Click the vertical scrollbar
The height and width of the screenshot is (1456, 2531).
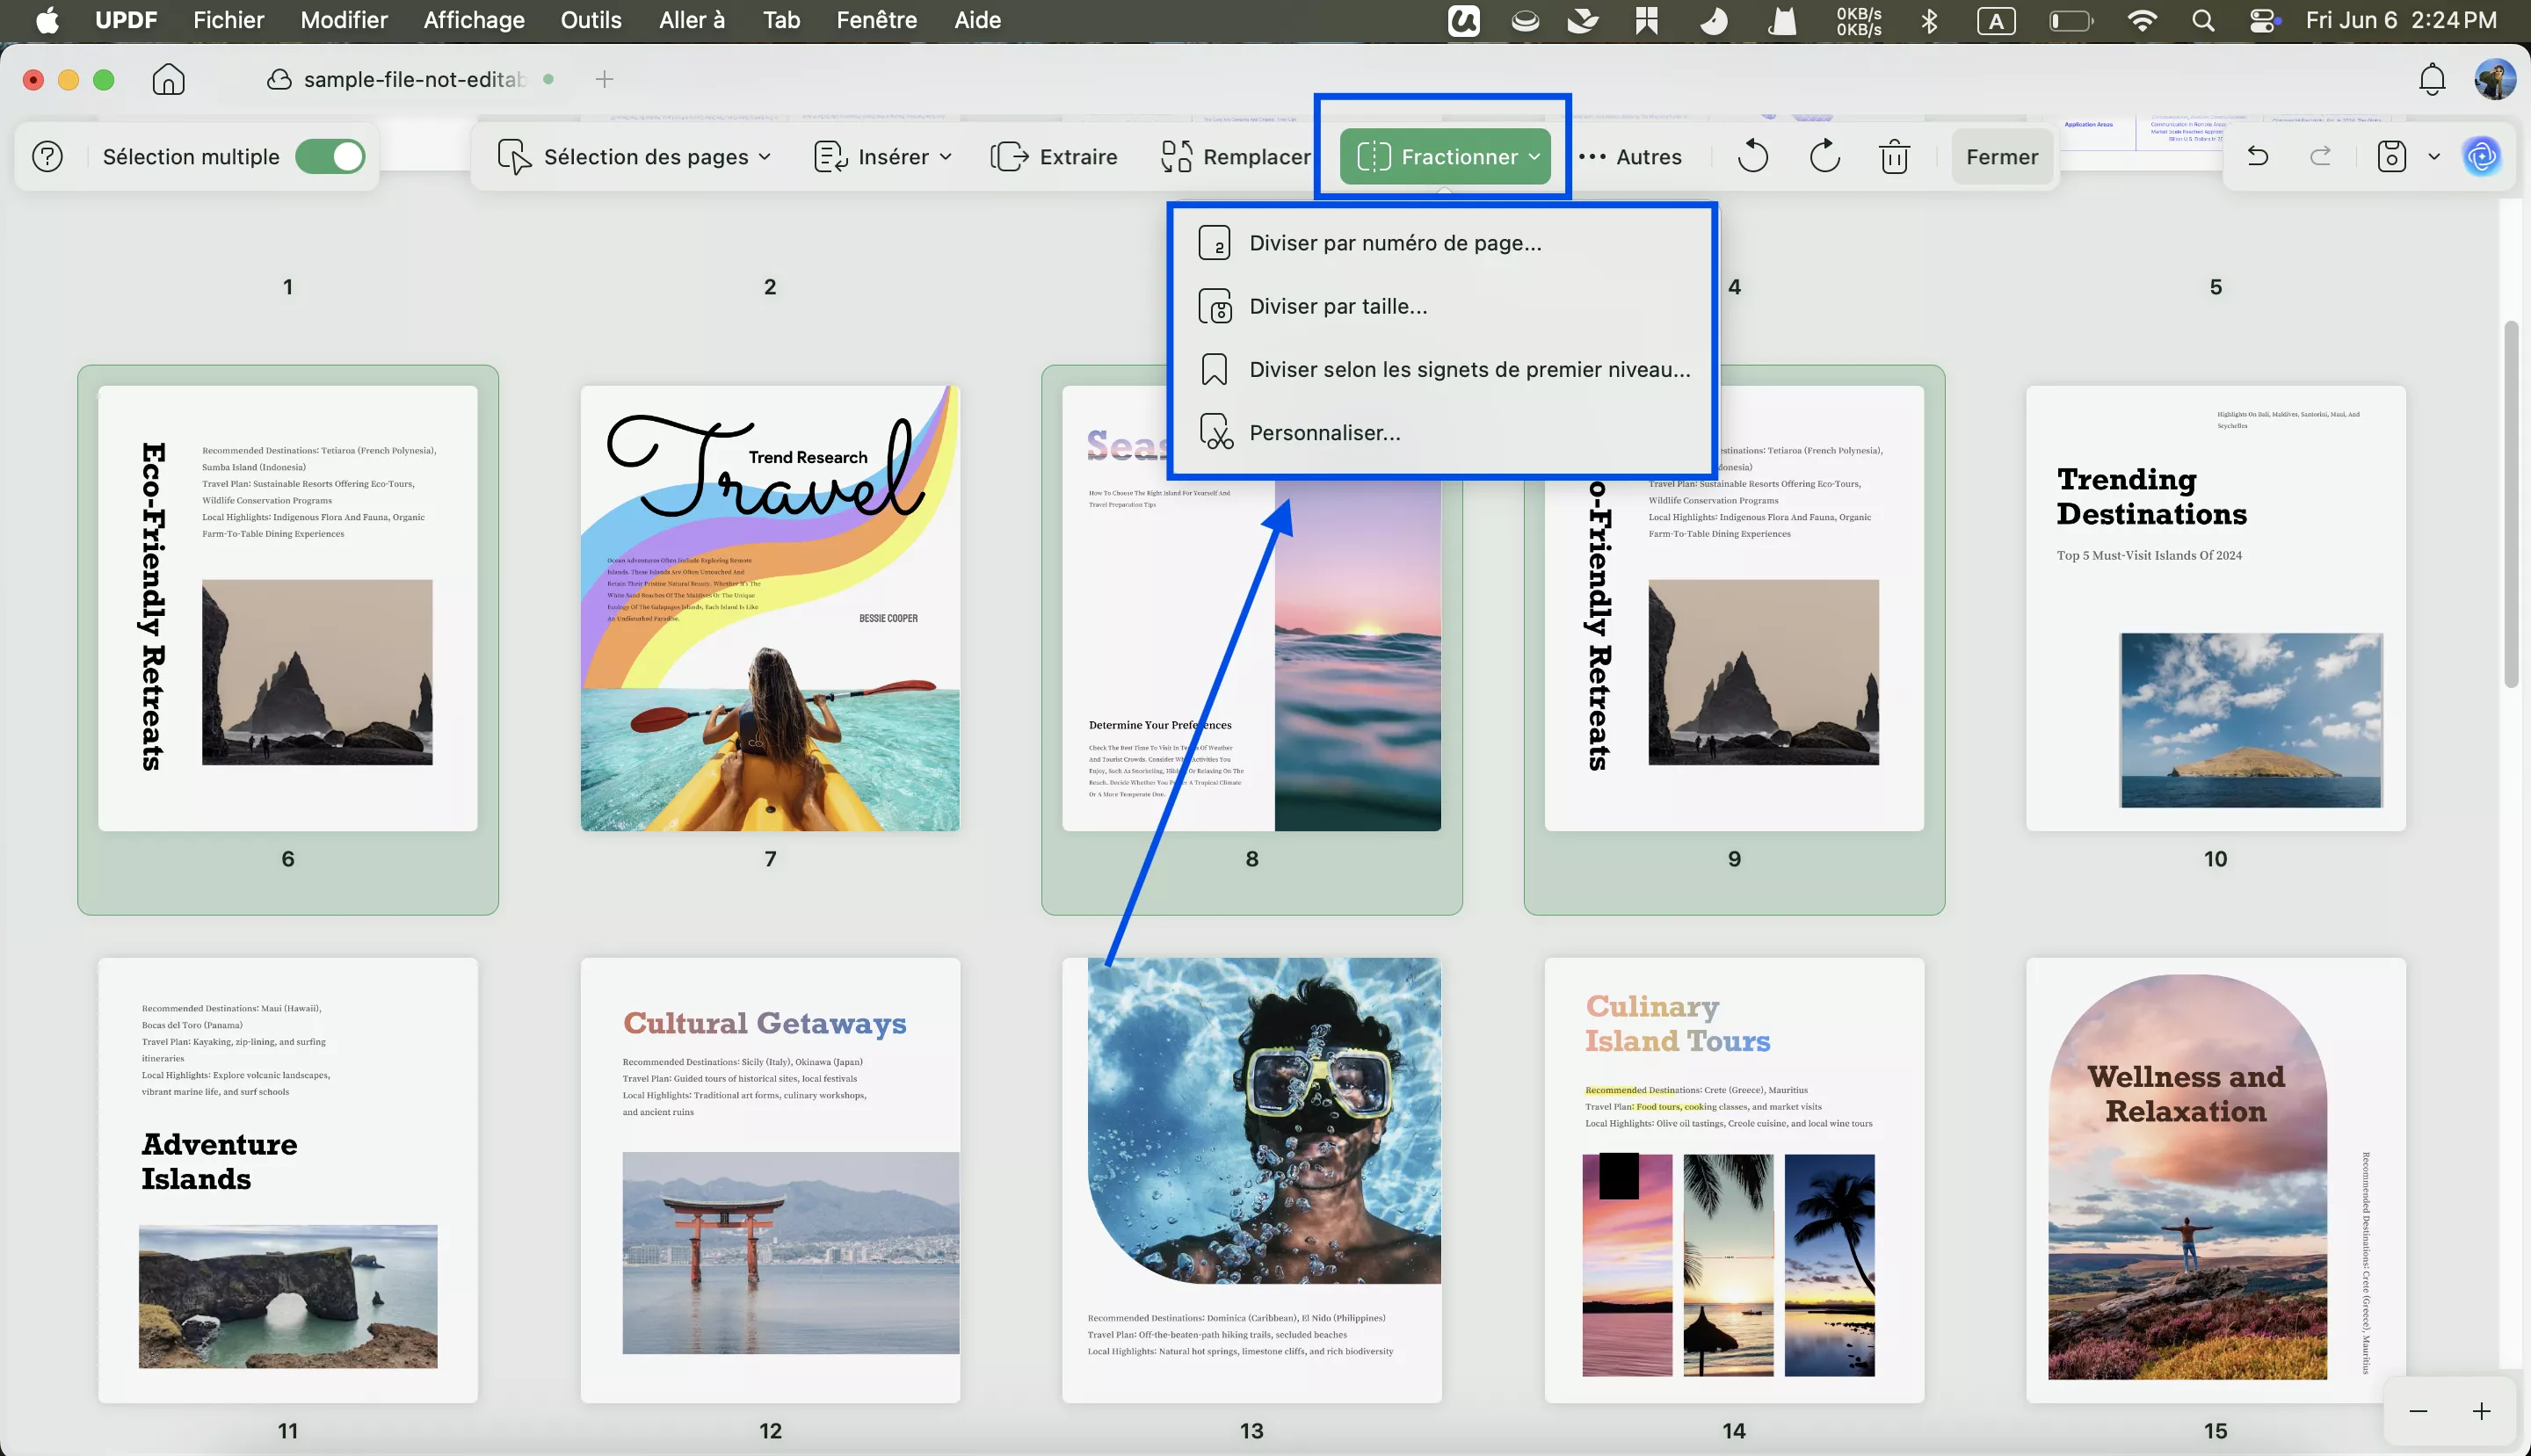pos(2511,504)
